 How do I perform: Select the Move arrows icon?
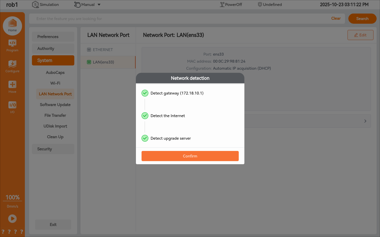pyautogui.click(x=12, y=85)
